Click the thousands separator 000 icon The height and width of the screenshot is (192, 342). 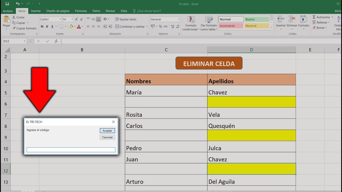click(x=166, y=27)
